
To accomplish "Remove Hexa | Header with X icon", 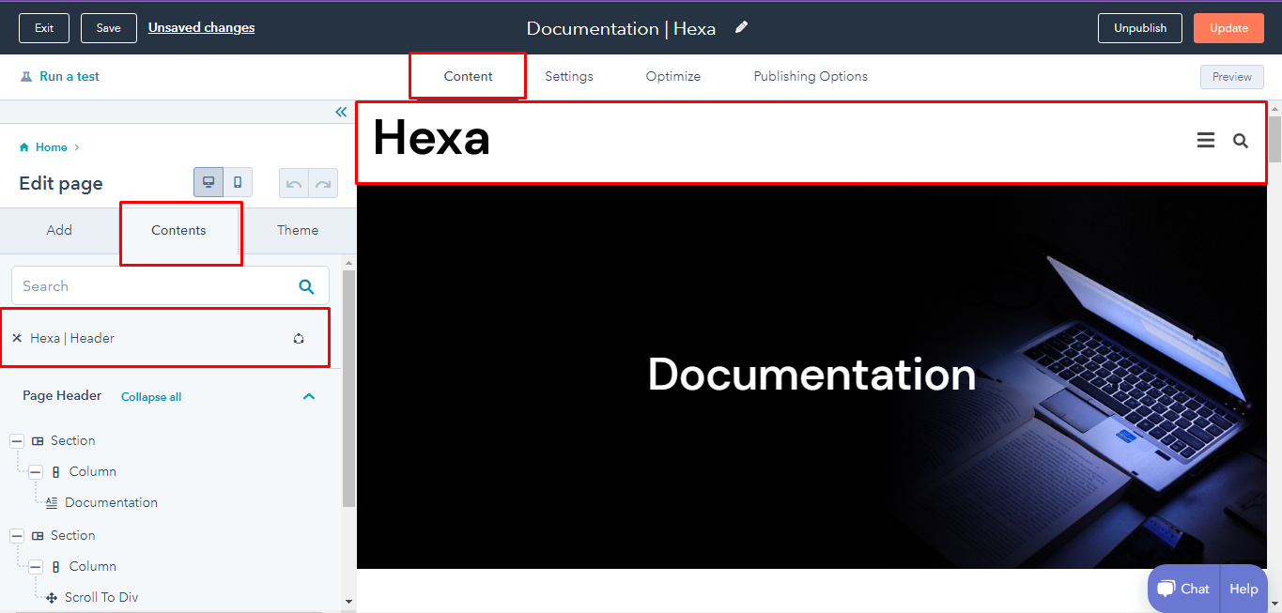I will tap(17, 338).
